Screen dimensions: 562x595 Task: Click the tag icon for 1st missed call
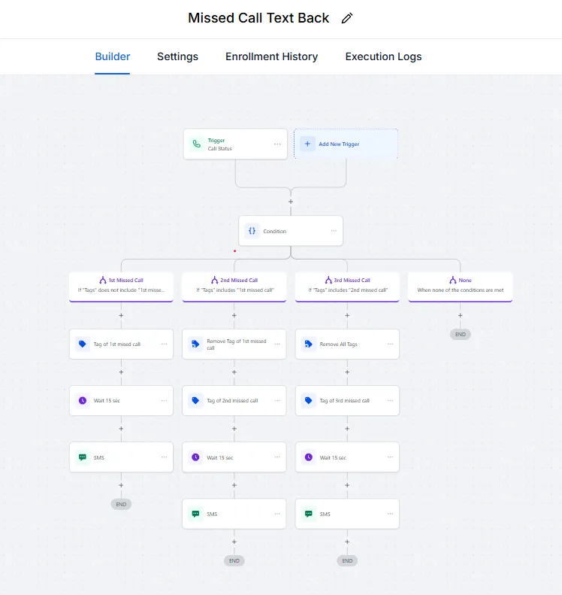tap(83, 344)
